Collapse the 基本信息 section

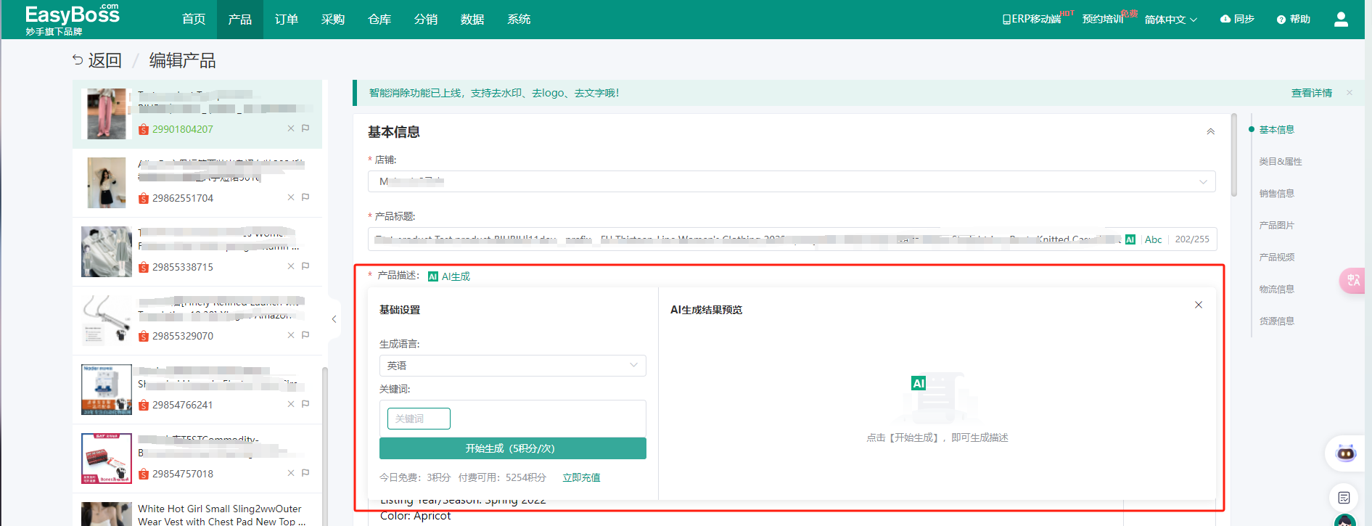tap(1210, 131)
